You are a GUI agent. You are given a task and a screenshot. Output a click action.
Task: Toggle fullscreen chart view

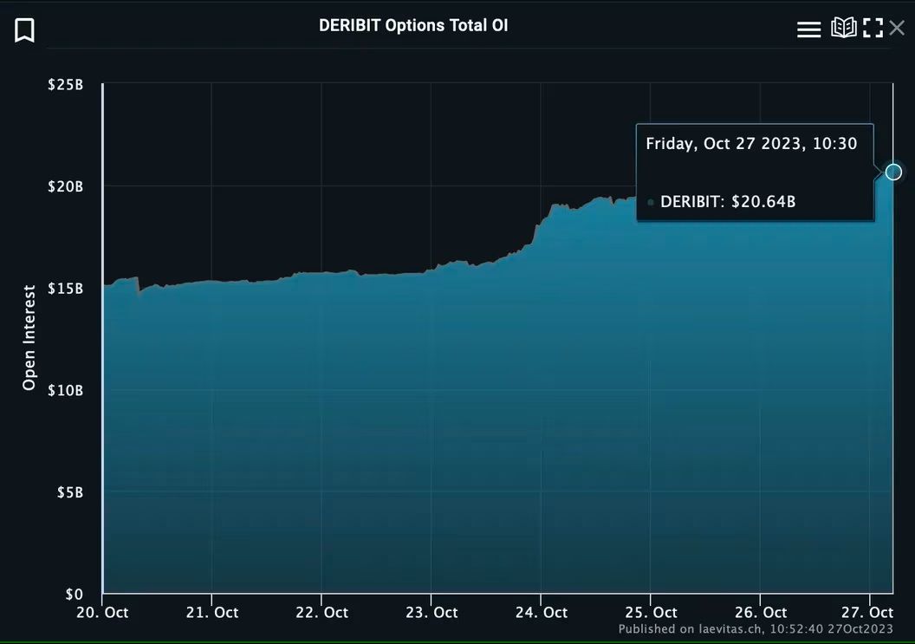pyautogui.click(x=873, y=28)
